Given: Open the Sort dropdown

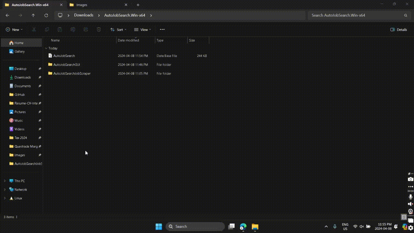Looking at the screenshot, I should click(118, 29).
